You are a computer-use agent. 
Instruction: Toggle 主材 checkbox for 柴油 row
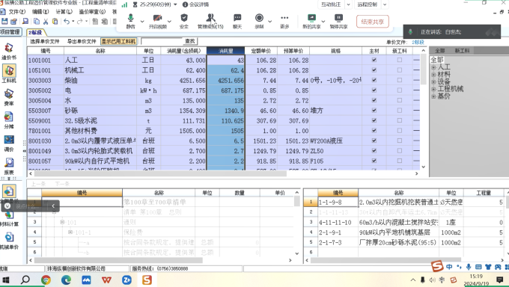point(374,80)
